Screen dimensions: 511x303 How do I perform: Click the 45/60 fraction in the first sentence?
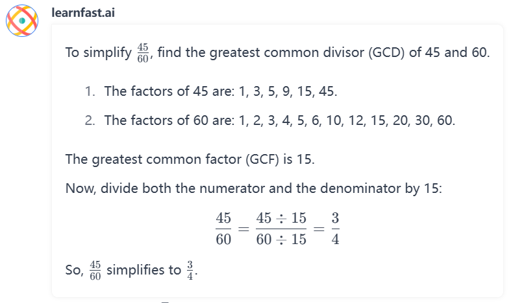144,54
